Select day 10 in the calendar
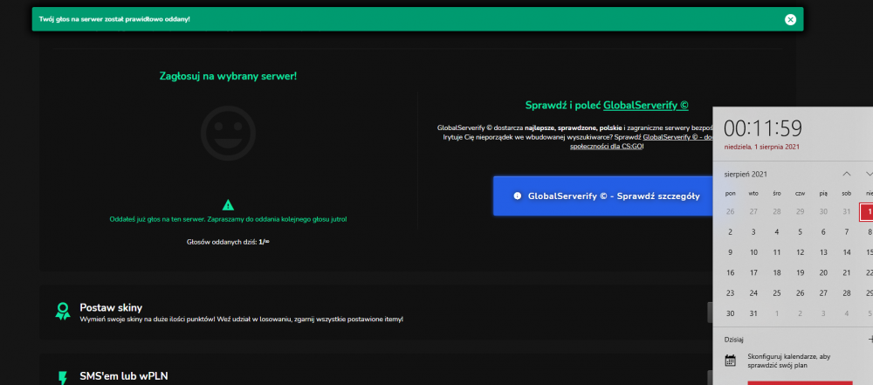This screenshot has height=385, width=873. coord(753,252)
